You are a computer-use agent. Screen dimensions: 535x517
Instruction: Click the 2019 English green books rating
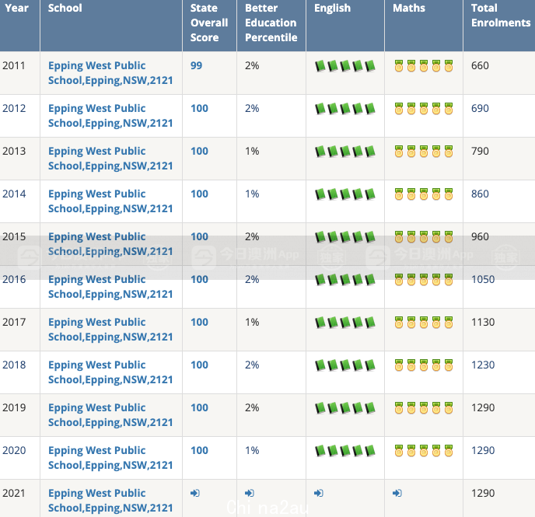[345, 408]
